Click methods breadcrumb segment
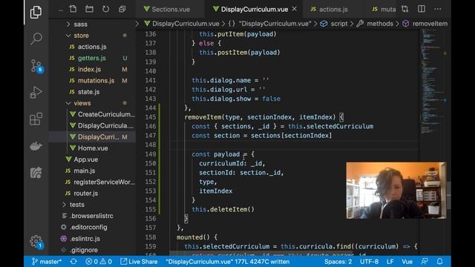The image size is (475, 267). pyautogui.click(x=375, y=24)
